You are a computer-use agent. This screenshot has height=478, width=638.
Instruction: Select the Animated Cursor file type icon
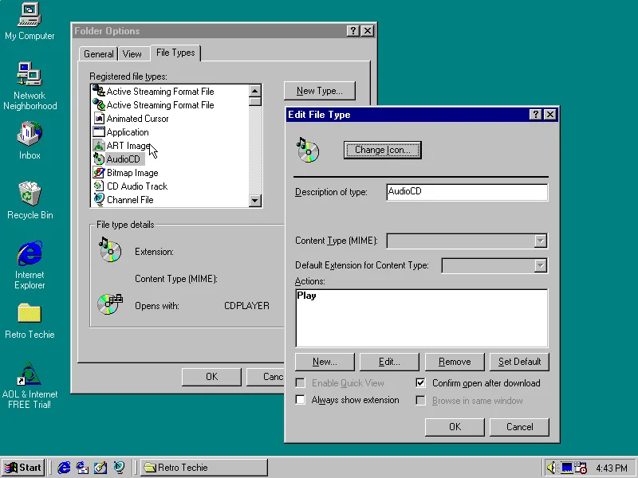point(99,118)
